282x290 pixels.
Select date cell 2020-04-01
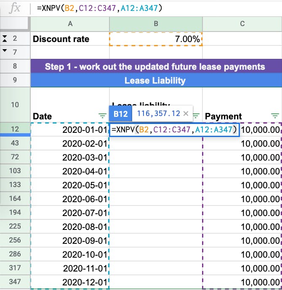click(70, 171)
